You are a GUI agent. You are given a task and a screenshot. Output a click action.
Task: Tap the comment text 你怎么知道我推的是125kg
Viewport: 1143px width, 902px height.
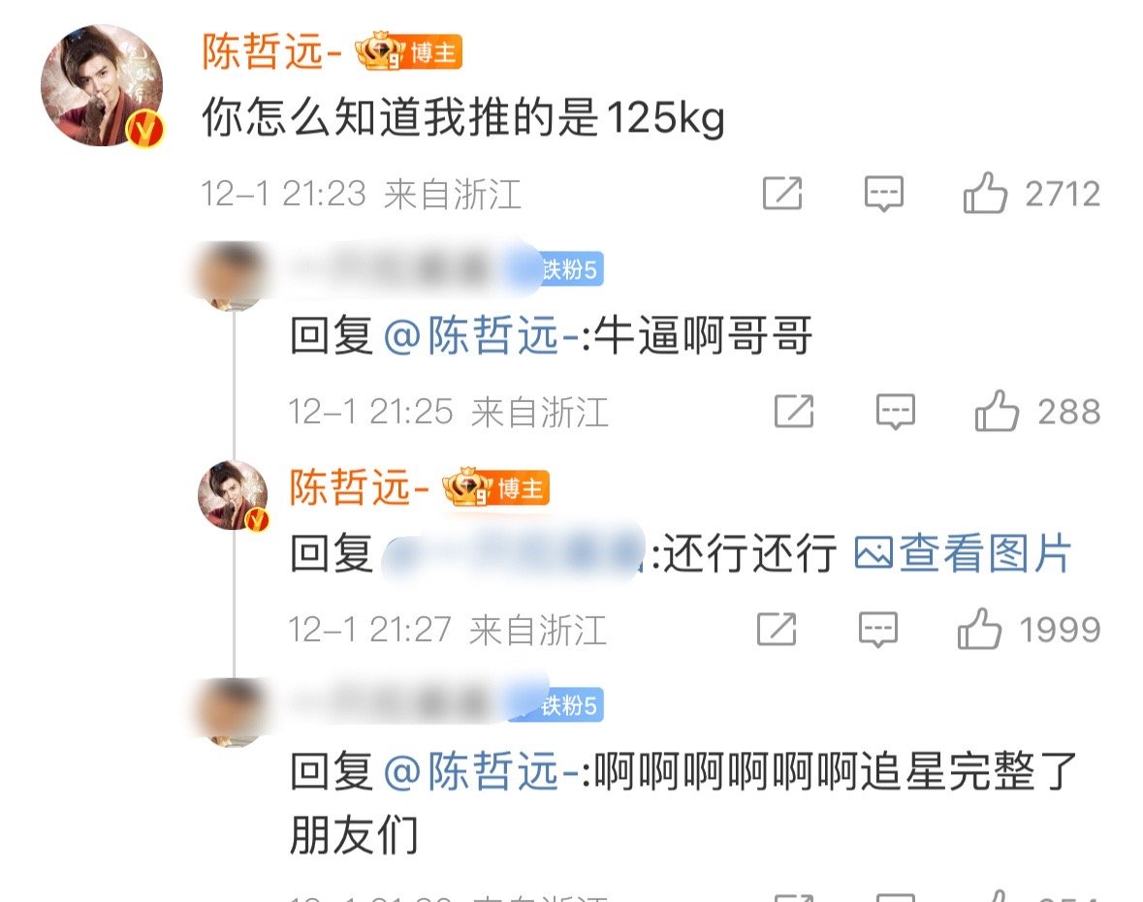462,117
